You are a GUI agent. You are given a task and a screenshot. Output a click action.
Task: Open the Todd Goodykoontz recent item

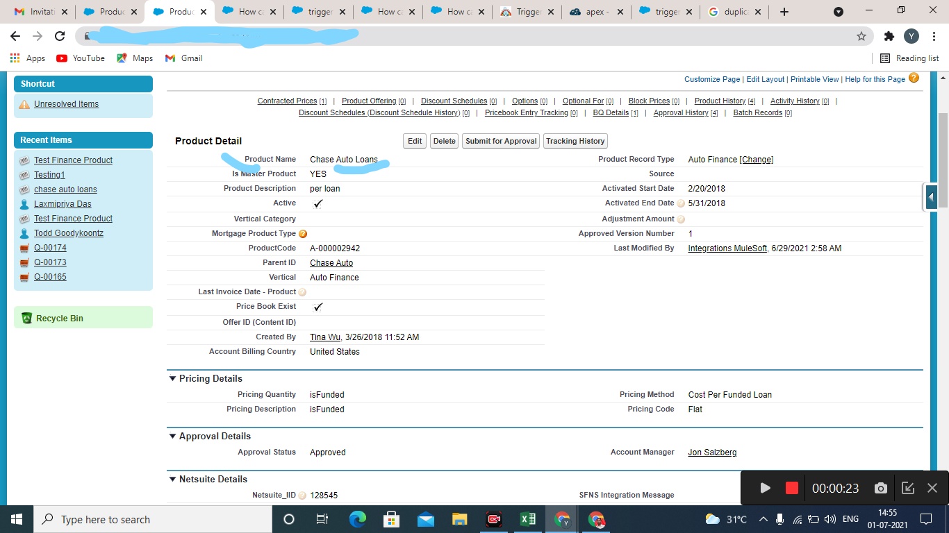69,233
